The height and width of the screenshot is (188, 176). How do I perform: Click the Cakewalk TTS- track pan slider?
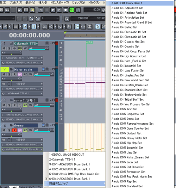pyautogui.click(x=12, y=53)
